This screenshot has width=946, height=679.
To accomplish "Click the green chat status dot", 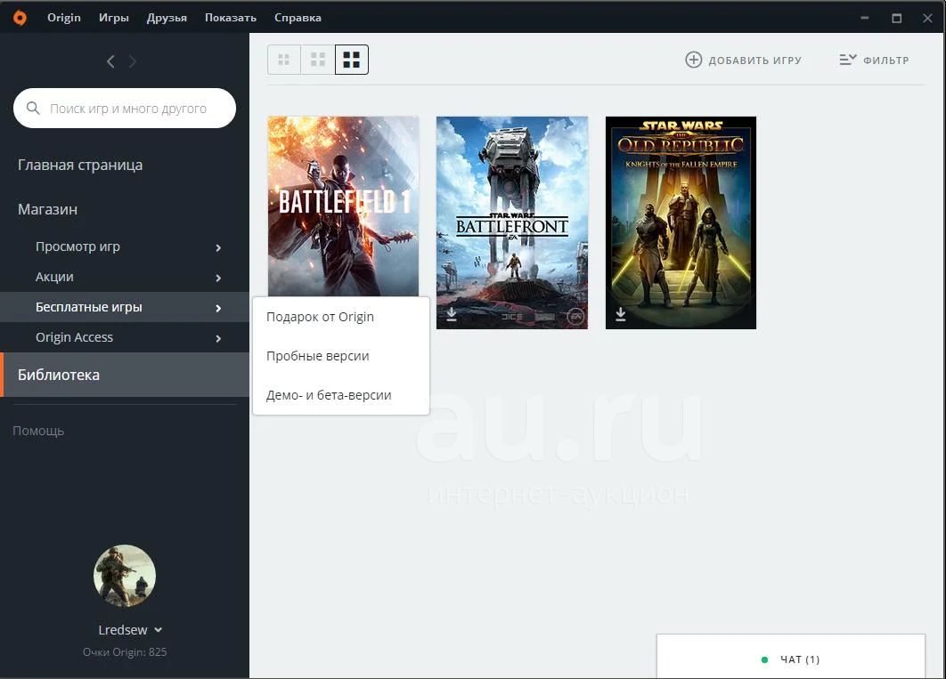I will click(x=764, y=659).
